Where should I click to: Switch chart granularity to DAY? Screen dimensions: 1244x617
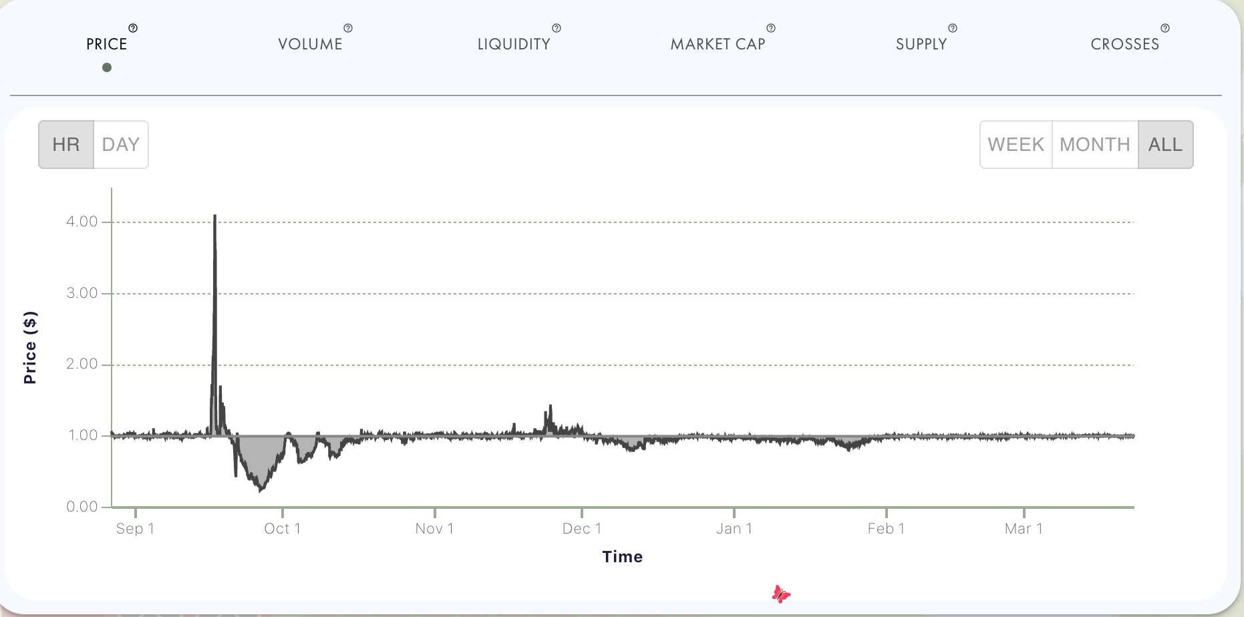pyautogui.click(x=121, y=144)
